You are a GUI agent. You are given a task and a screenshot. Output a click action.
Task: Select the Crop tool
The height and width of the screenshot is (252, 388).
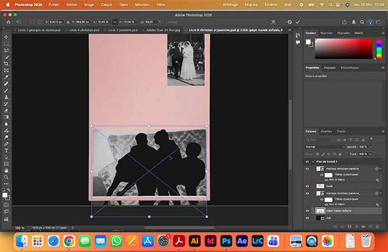(x=6, y=64)
